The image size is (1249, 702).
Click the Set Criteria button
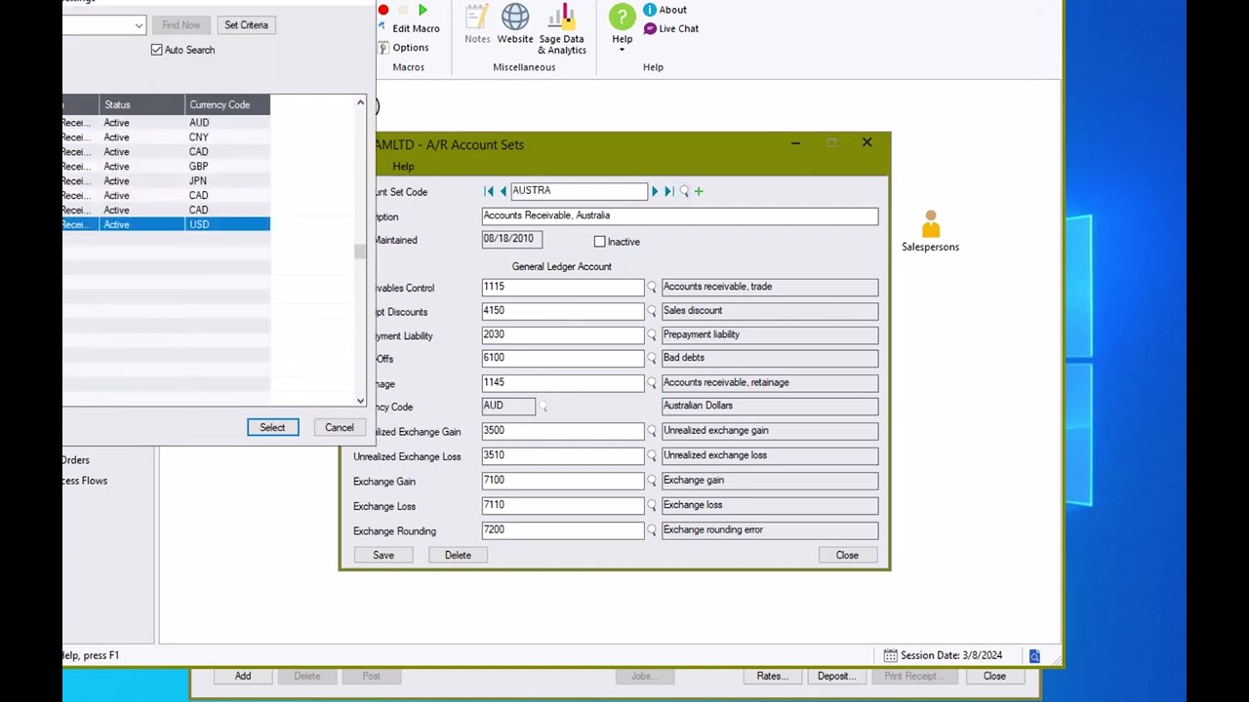coord(246,25)
